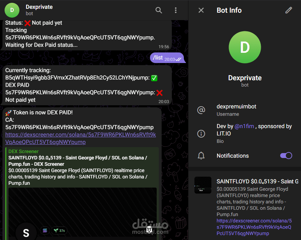Image resolution: width=301 pixels, height=240 pixels.
Task: Click the @ username icon
Action: [x=201, y=110]
